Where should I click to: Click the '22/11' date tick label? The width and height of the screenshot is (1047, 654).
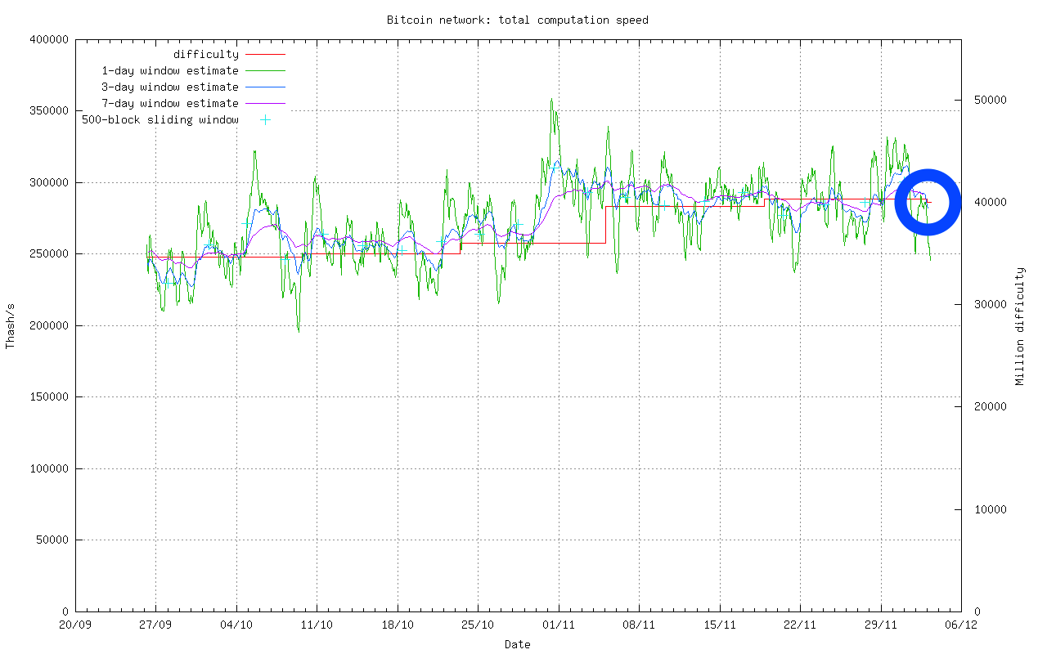click(800, 626)
